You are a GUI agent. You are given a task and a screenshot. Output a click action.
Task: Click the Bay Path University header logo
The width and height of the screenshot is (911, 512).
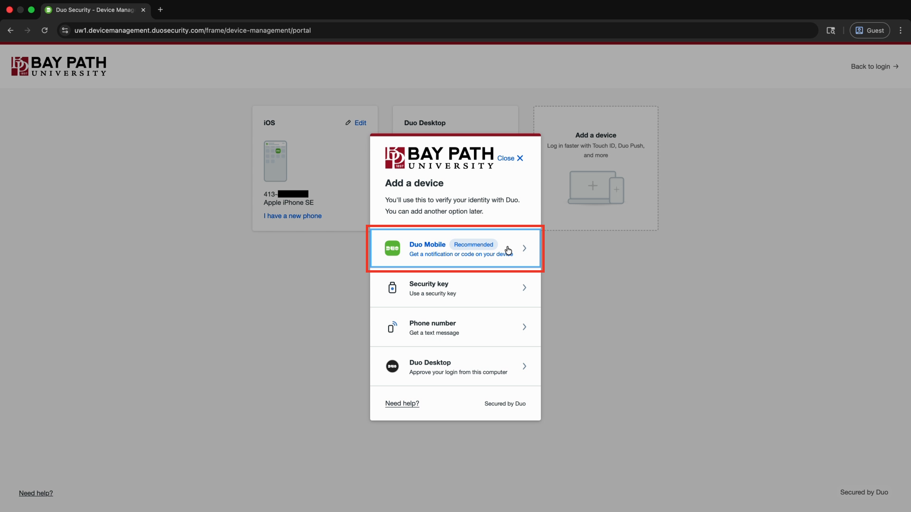pos(59,66)
